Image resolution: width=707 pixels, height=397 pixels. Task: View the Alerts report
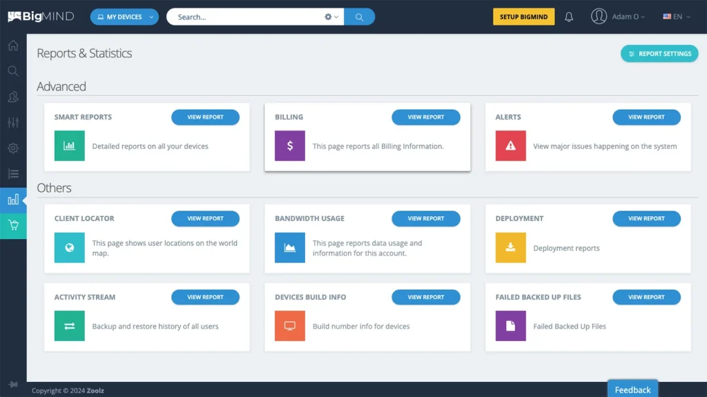[x=646, y=117]
